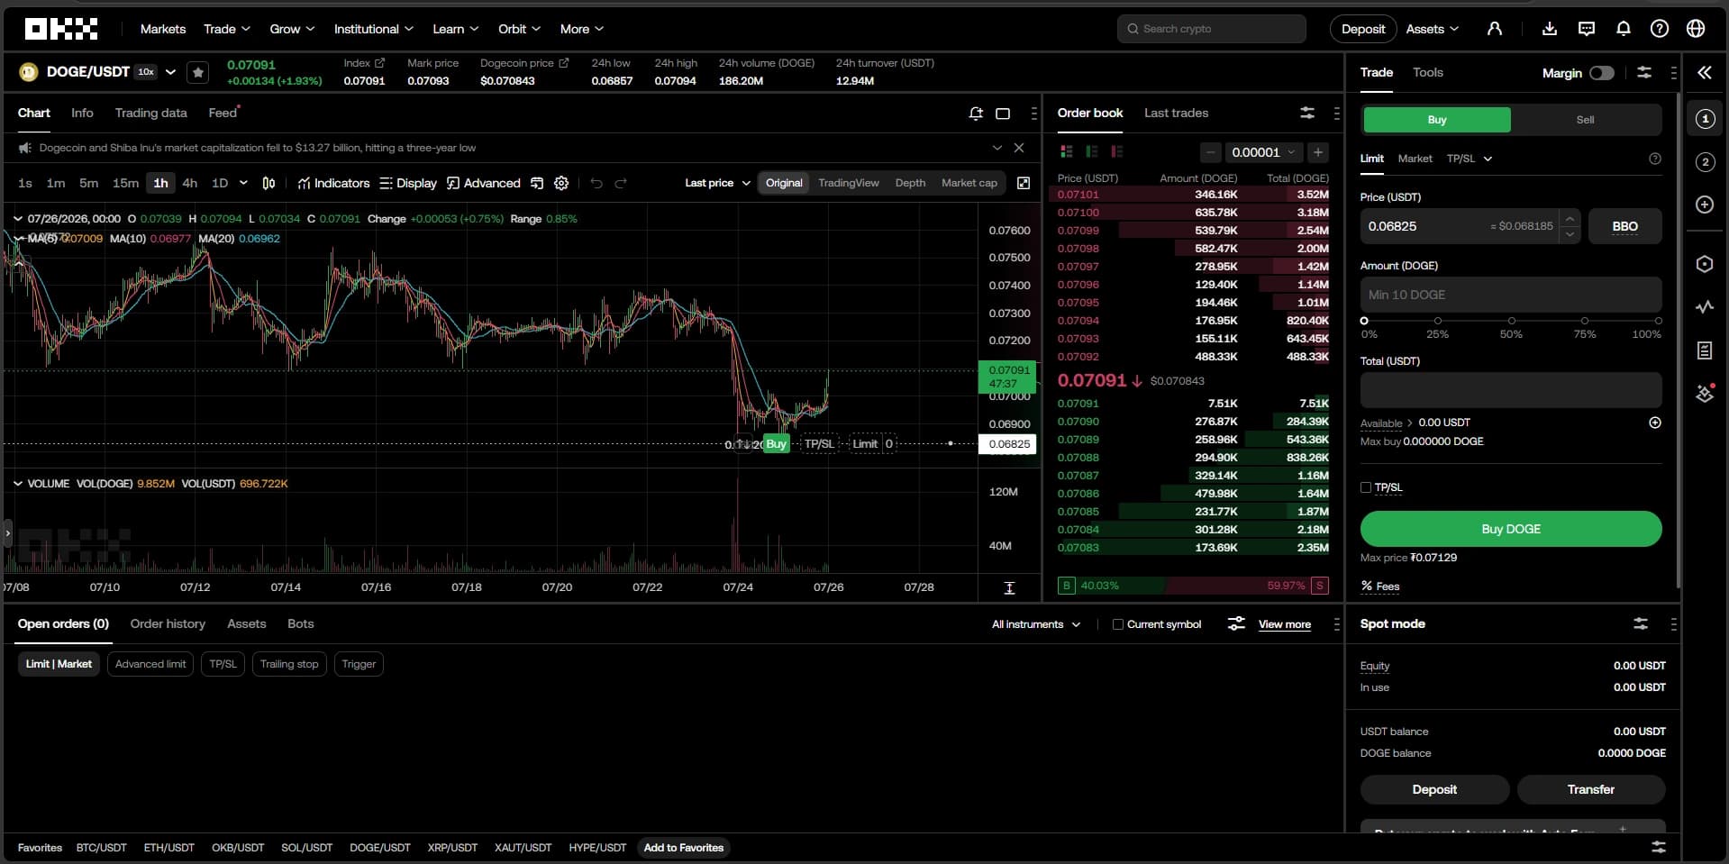
Task: Open the candlestick chart type icon
Action: 268,183
